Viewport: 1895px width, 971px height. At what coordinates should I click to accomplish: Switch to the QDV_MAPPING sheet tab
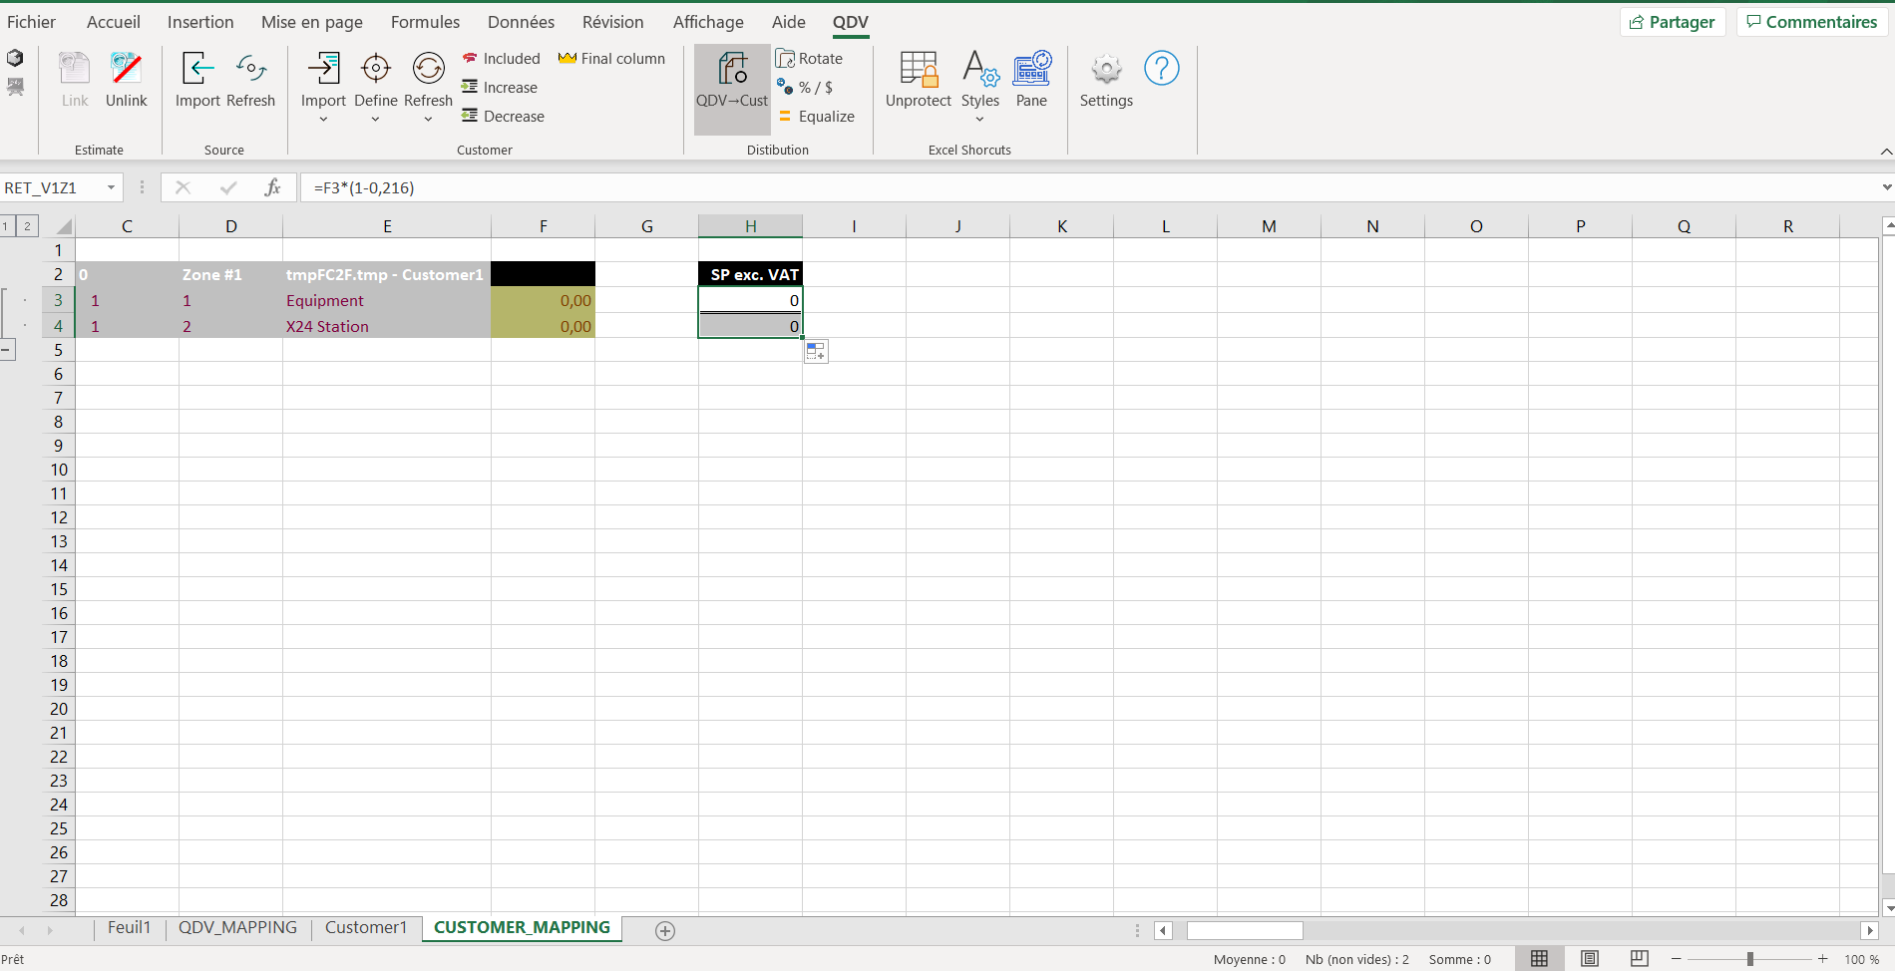pyautogui.click(x=237, y=927)
